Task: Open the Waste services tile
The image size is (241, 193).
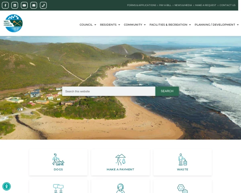Action: pos(182,162)
